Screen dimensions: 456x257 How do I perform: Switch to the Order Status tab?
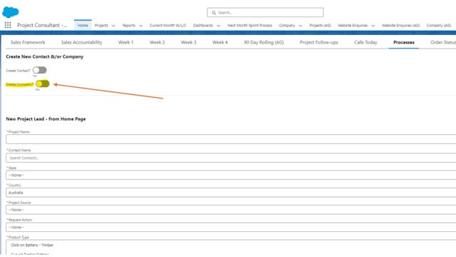pyautogui.click(x=443, y=42)
